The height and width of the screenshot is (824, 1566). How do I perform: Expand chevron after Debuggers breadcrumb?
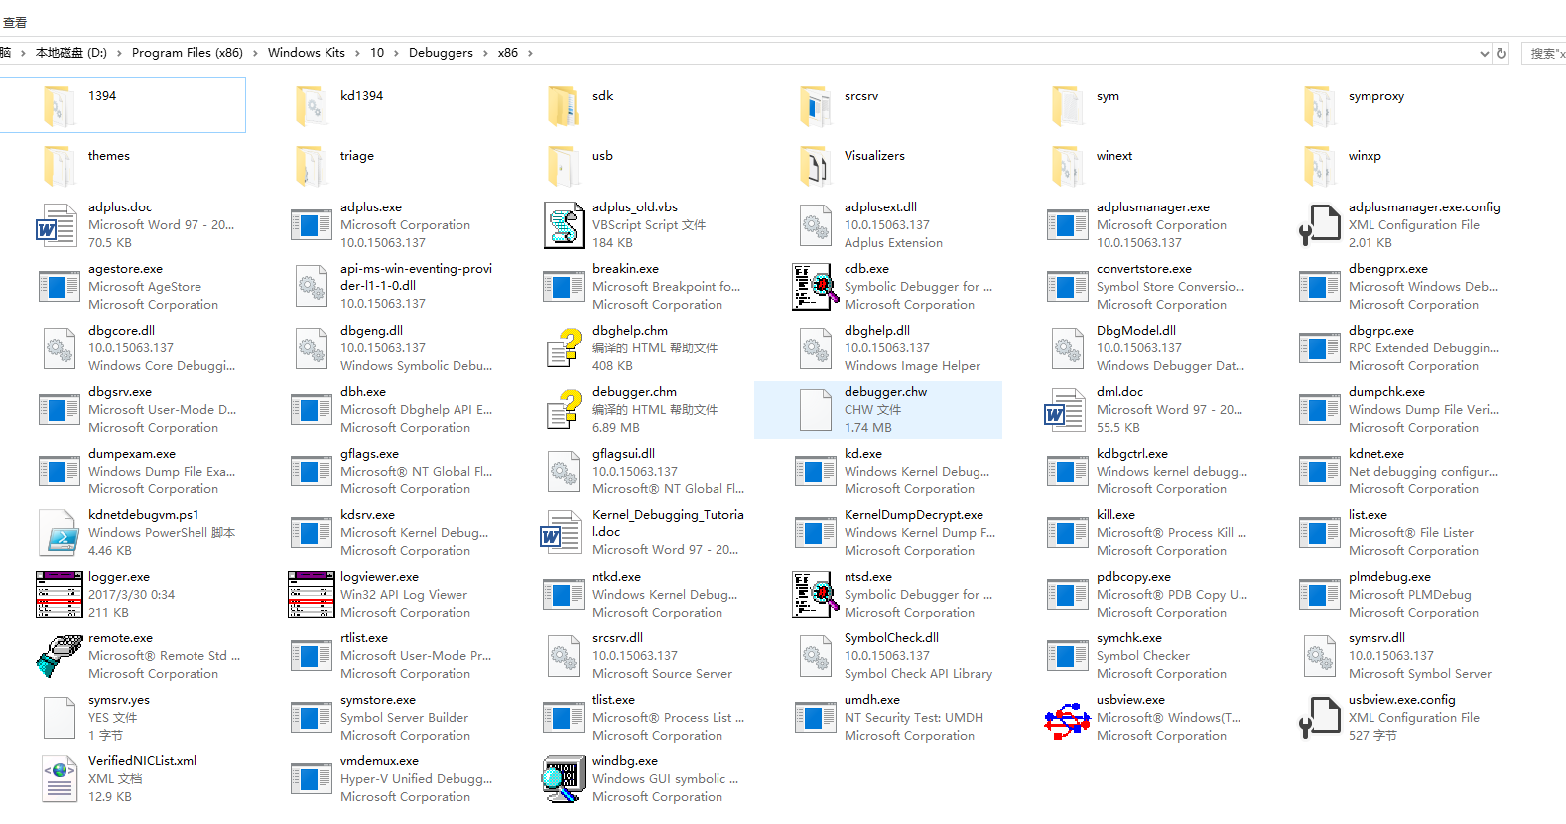coord(486,53)
